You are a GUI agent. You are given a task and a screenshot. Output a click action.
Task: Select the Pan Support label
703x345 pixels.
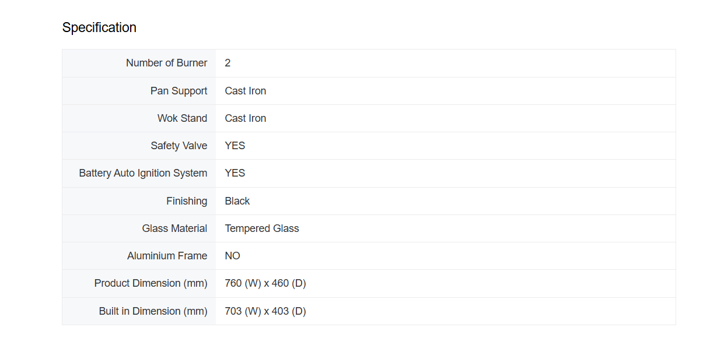179,91
